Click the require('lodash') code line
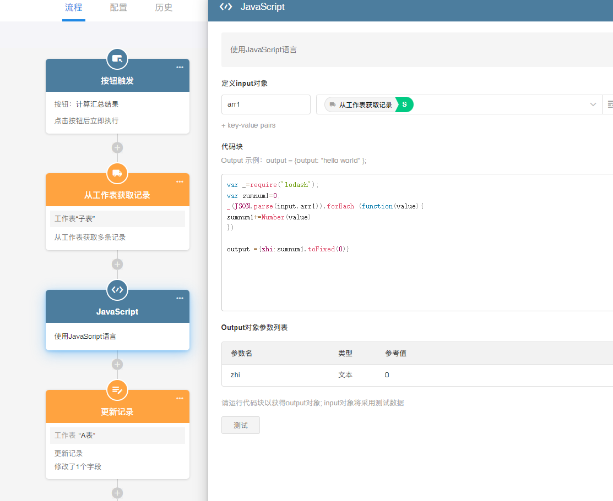Image resolution: width=613 pixels, height=501 pixels. tap(273, 185)
